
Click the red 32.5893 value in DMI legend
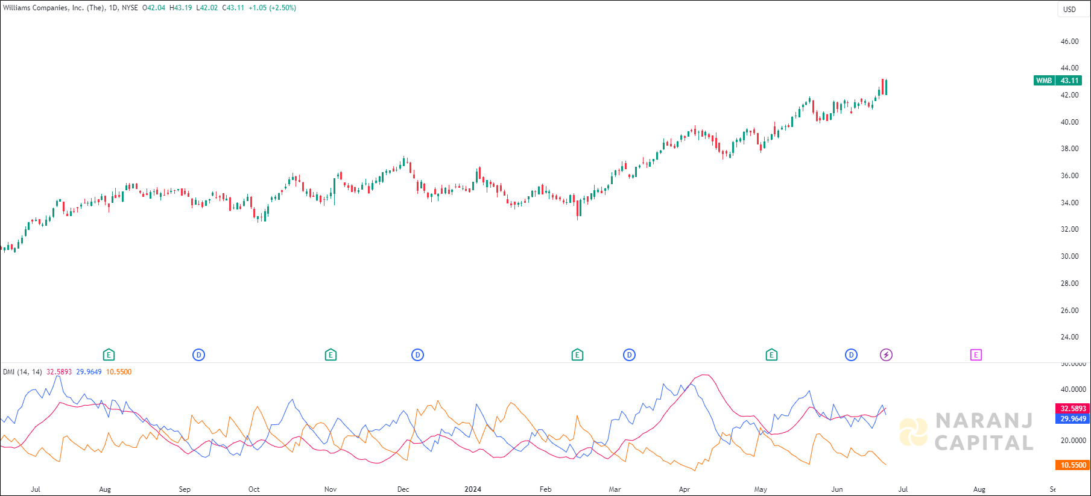point(59,372)
